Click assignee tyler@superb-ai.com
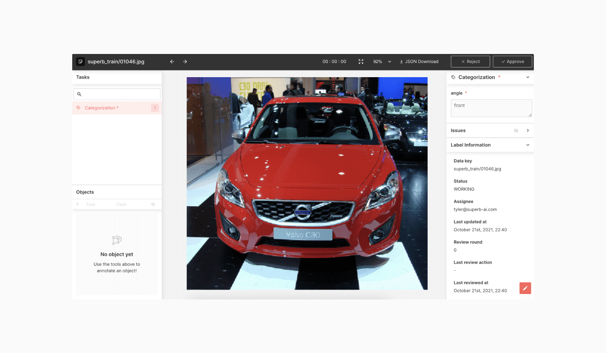The image size is (606, 353). pos(475,209)
